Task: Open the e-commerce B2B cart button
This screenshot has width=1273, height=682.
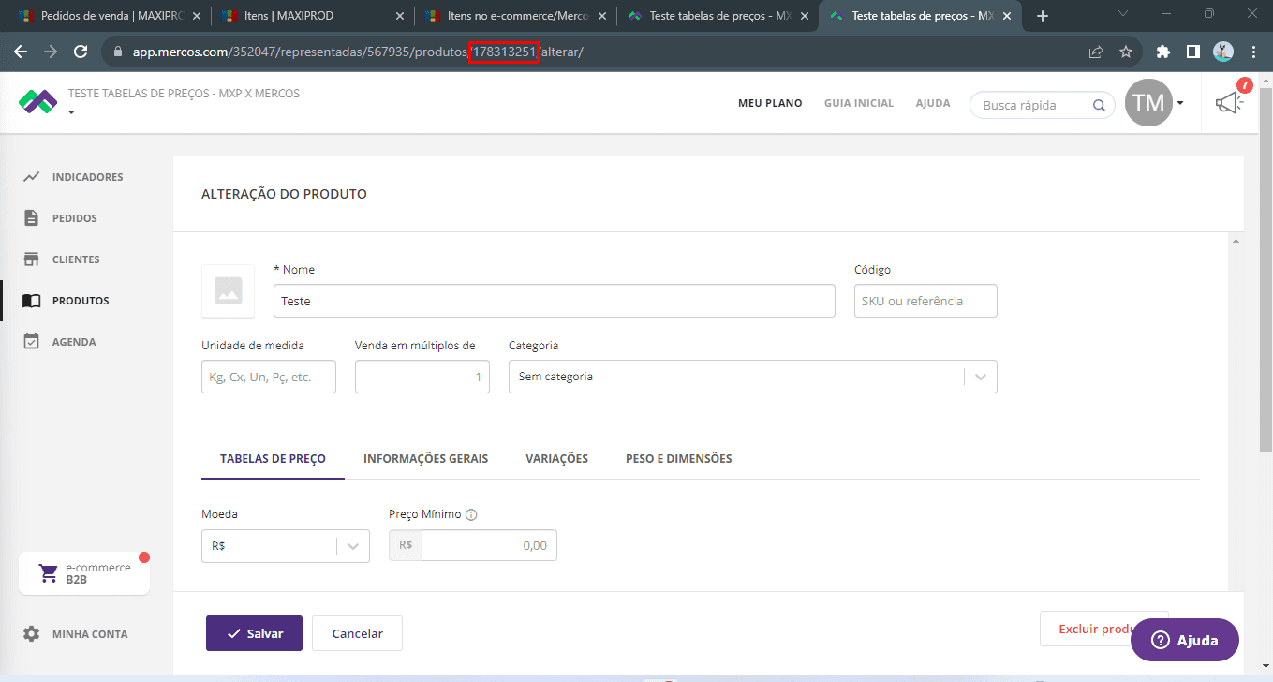Action: click(84, 573)
